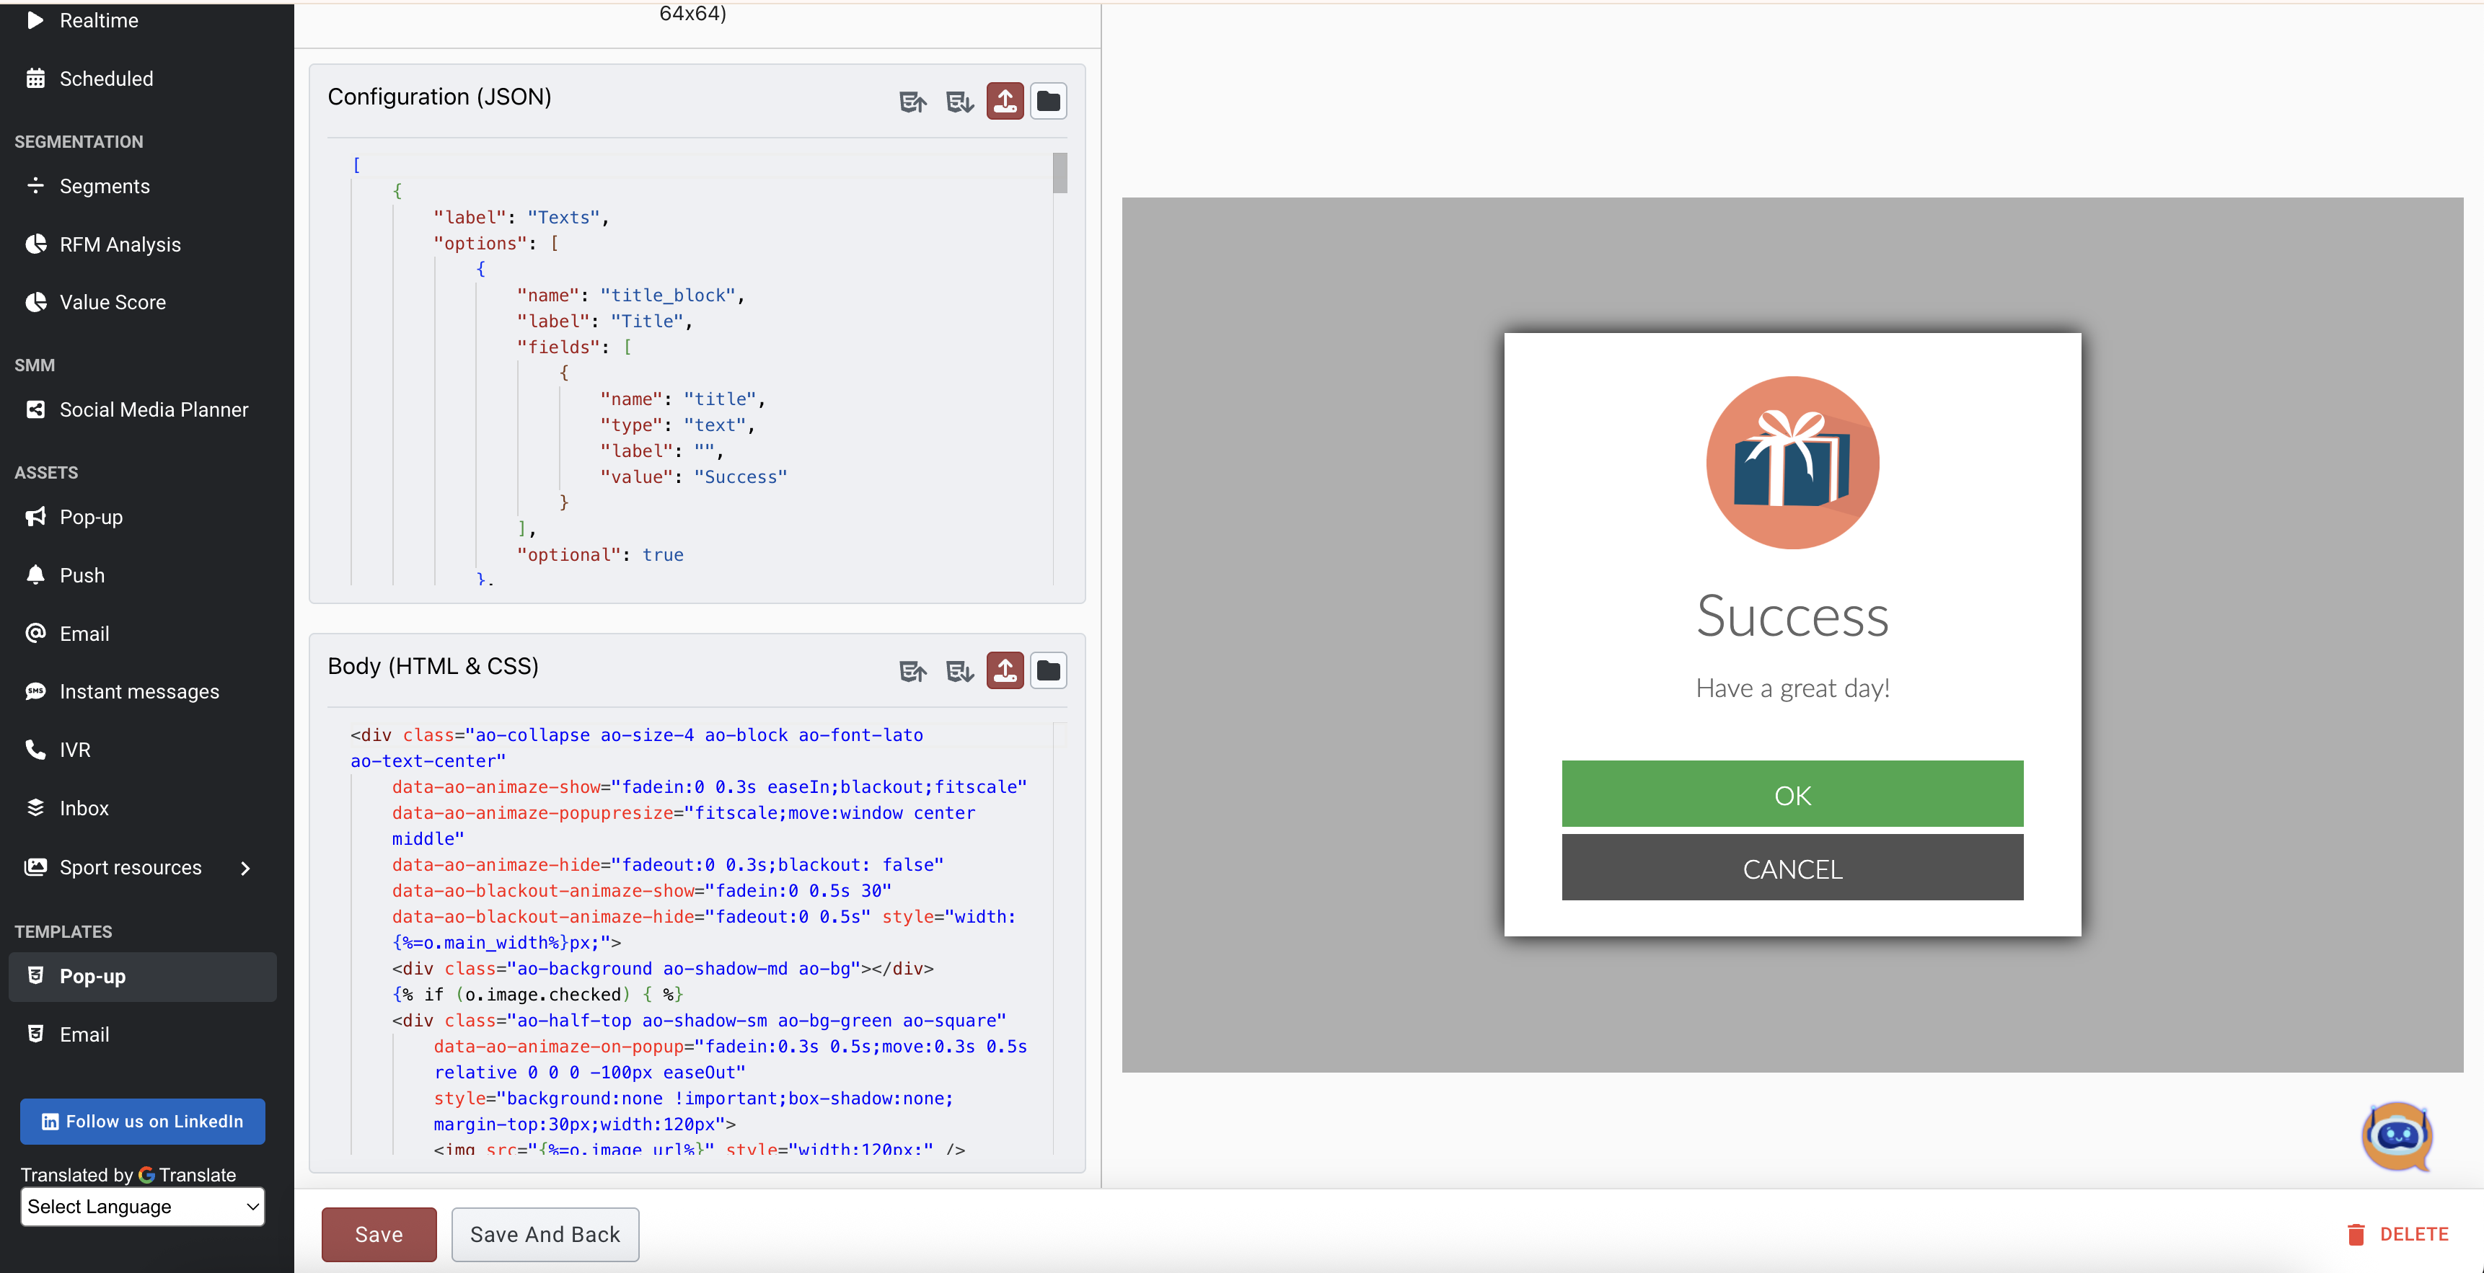Screen dimensions: 2484x1273
Task: Click the green OK button in preview
Action: (x=1792, y=795)
